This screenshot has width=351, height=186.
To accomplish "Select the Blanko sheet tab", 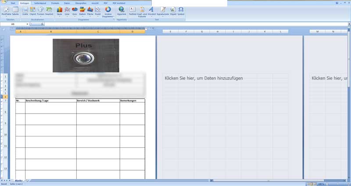I will [x=19, y=180].
